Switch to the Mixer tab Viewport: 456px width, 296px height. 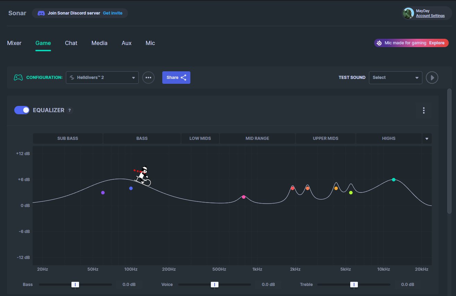(14, 43)
